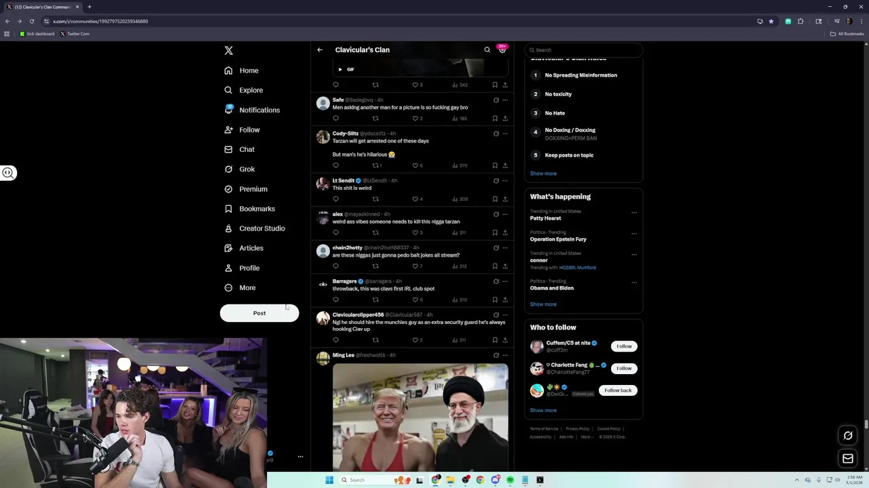Open account options dots below webcam
Viewport: 869px width, 488px height.
pos(300,457)
